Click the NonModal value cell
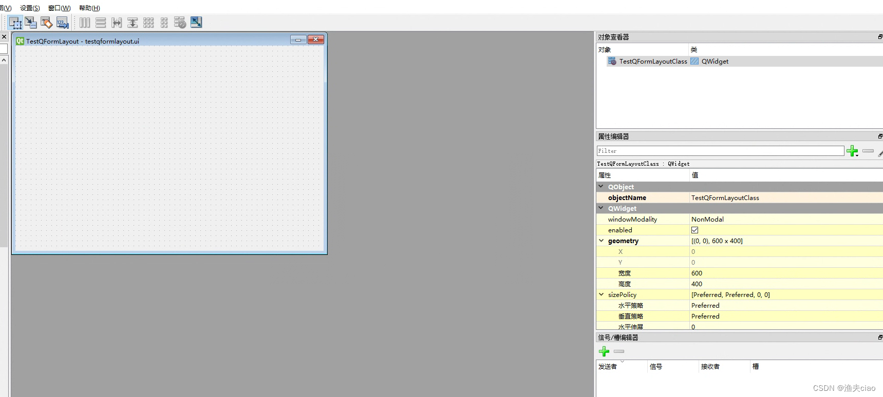The width and height of the screenshot is (883, 397). (x=786, y=219)
